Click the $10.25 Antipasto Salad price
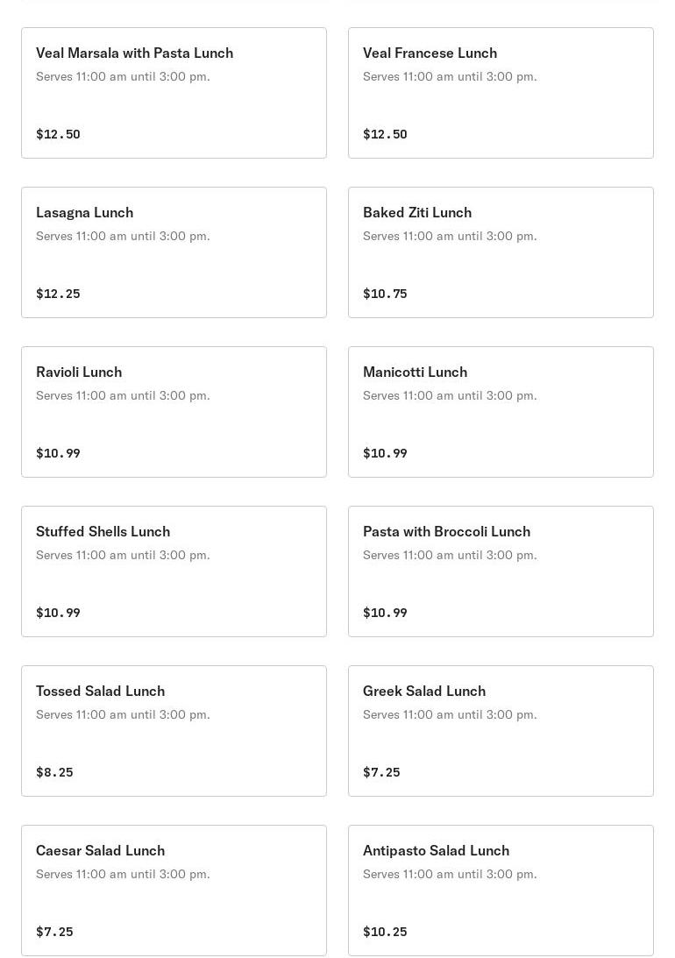675x958 pixels. [x=385, y=932]
